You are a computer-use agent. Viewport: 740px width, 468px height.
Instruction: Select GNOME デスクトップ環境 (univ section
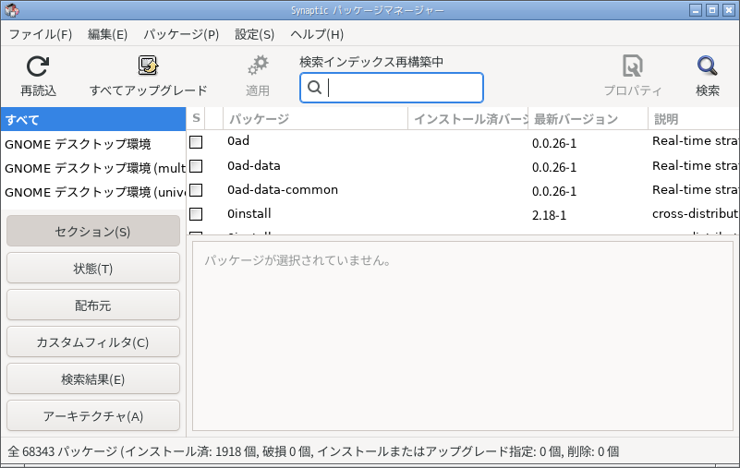tap(93, 192)
